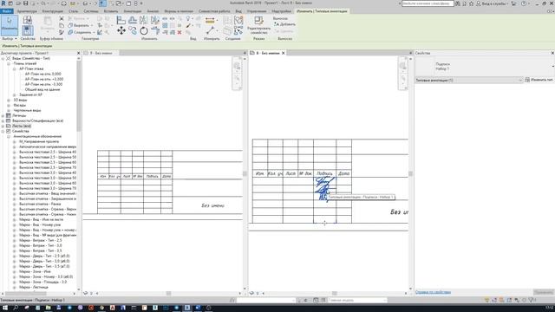Expand the Sheets (Листы) node

(x=3, y=126)
